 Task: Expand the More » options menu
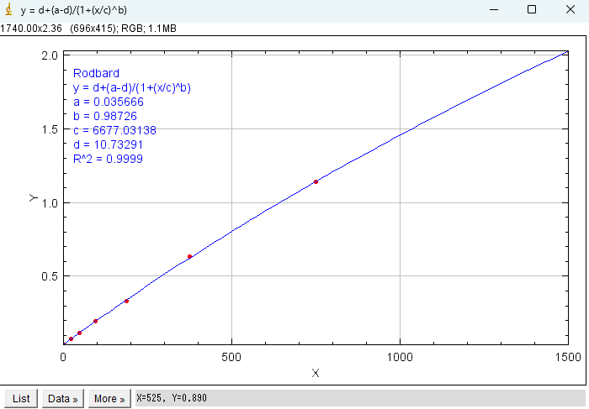(109, 399)
